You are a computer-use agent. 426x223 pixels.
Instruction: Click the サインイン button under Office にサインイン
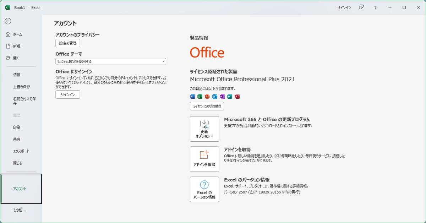pos(68,94)
